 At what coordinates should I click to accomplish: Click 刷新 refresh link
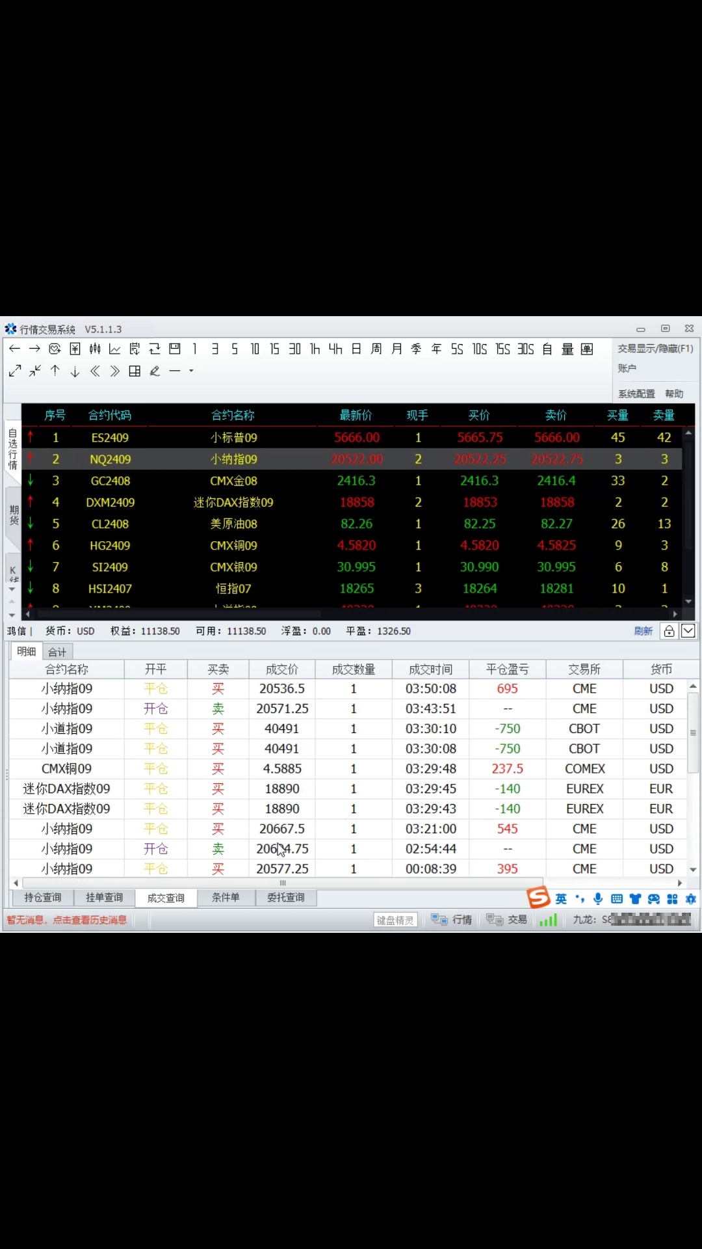[643, 631]
